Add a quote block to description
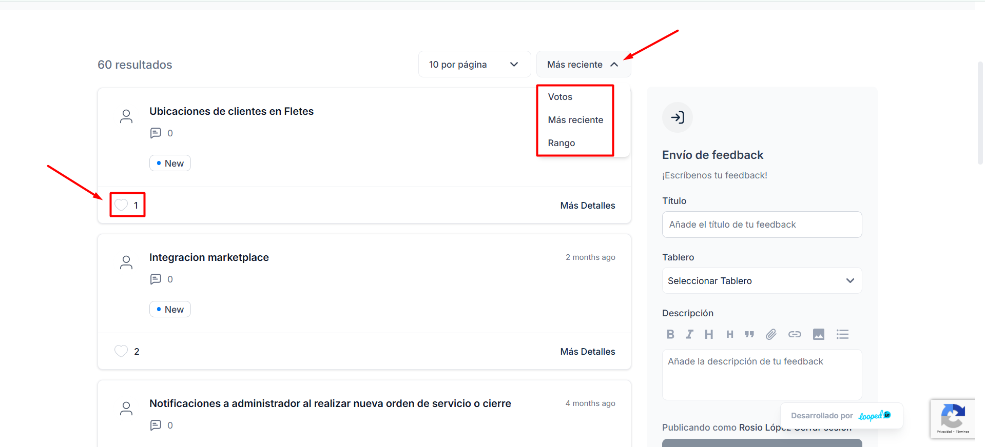The width and height of the screenshot is (985, 447). (749, 334)
